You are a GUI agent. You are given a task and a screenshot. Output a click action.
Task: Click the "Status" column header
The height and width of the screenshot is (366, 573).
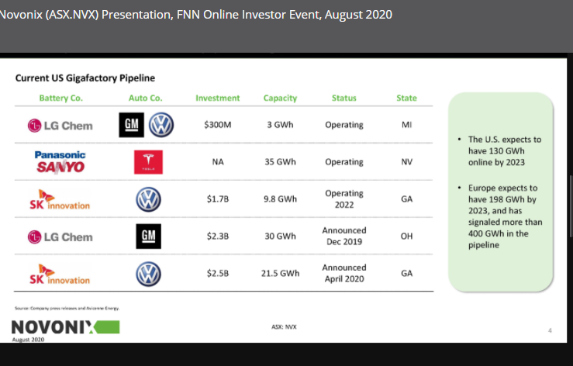344,98
